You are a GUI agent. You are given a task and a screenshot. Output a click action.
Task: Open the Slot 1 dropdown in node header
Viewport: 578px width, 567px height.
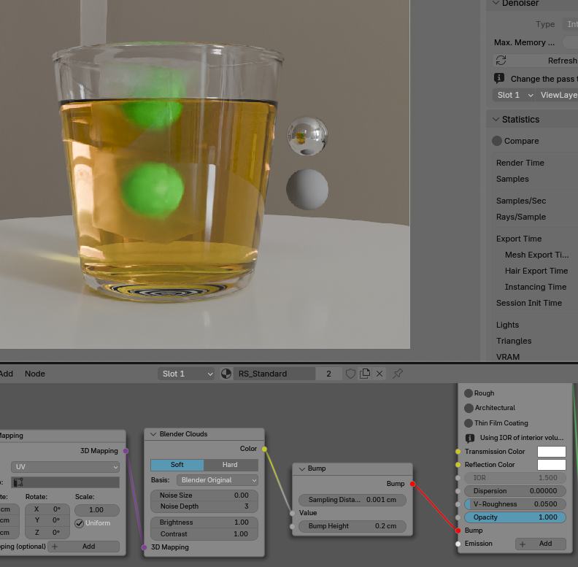(187, 374)
